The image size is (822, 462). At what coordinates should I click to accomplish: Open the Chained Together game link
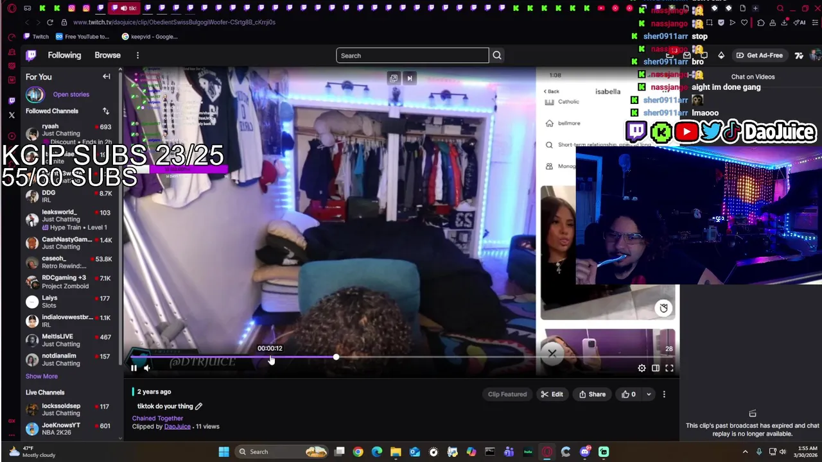(x=157, y=418)
